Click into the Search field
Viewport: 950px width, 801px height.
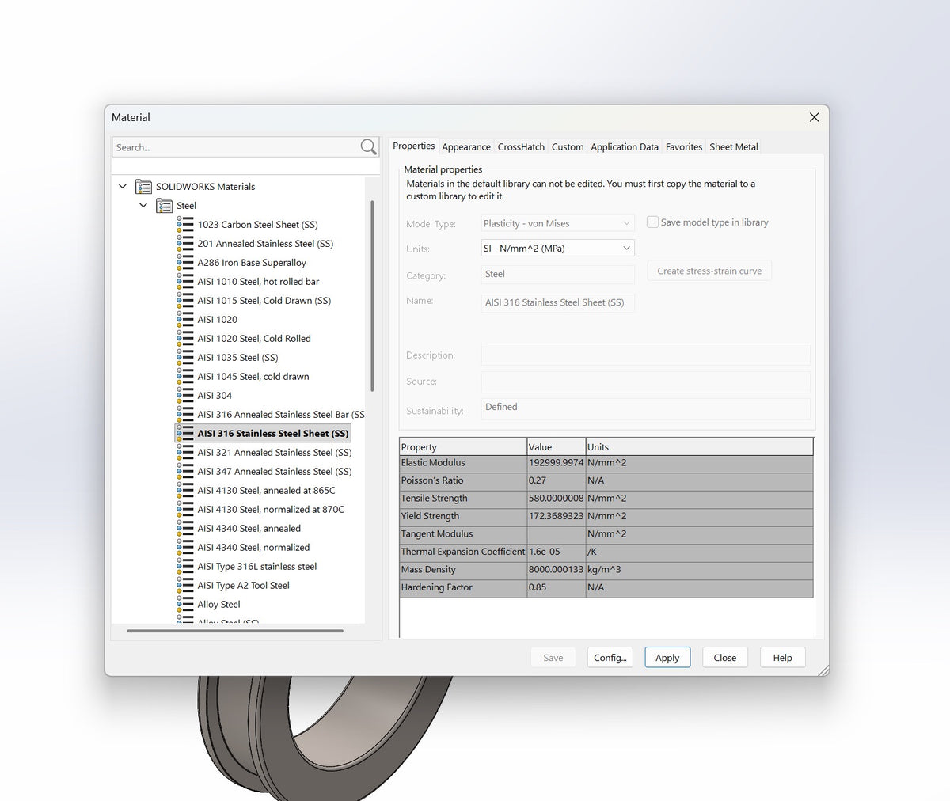[x=236, y=147]
